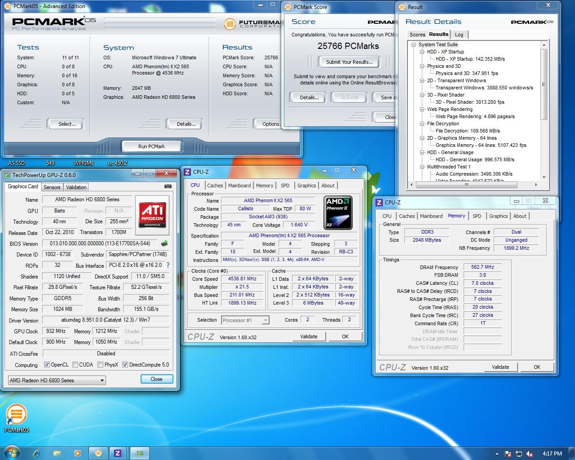Click the DRAM Frequency value field
This screenshot has height=460, width=575.
(x=482, y=267)
